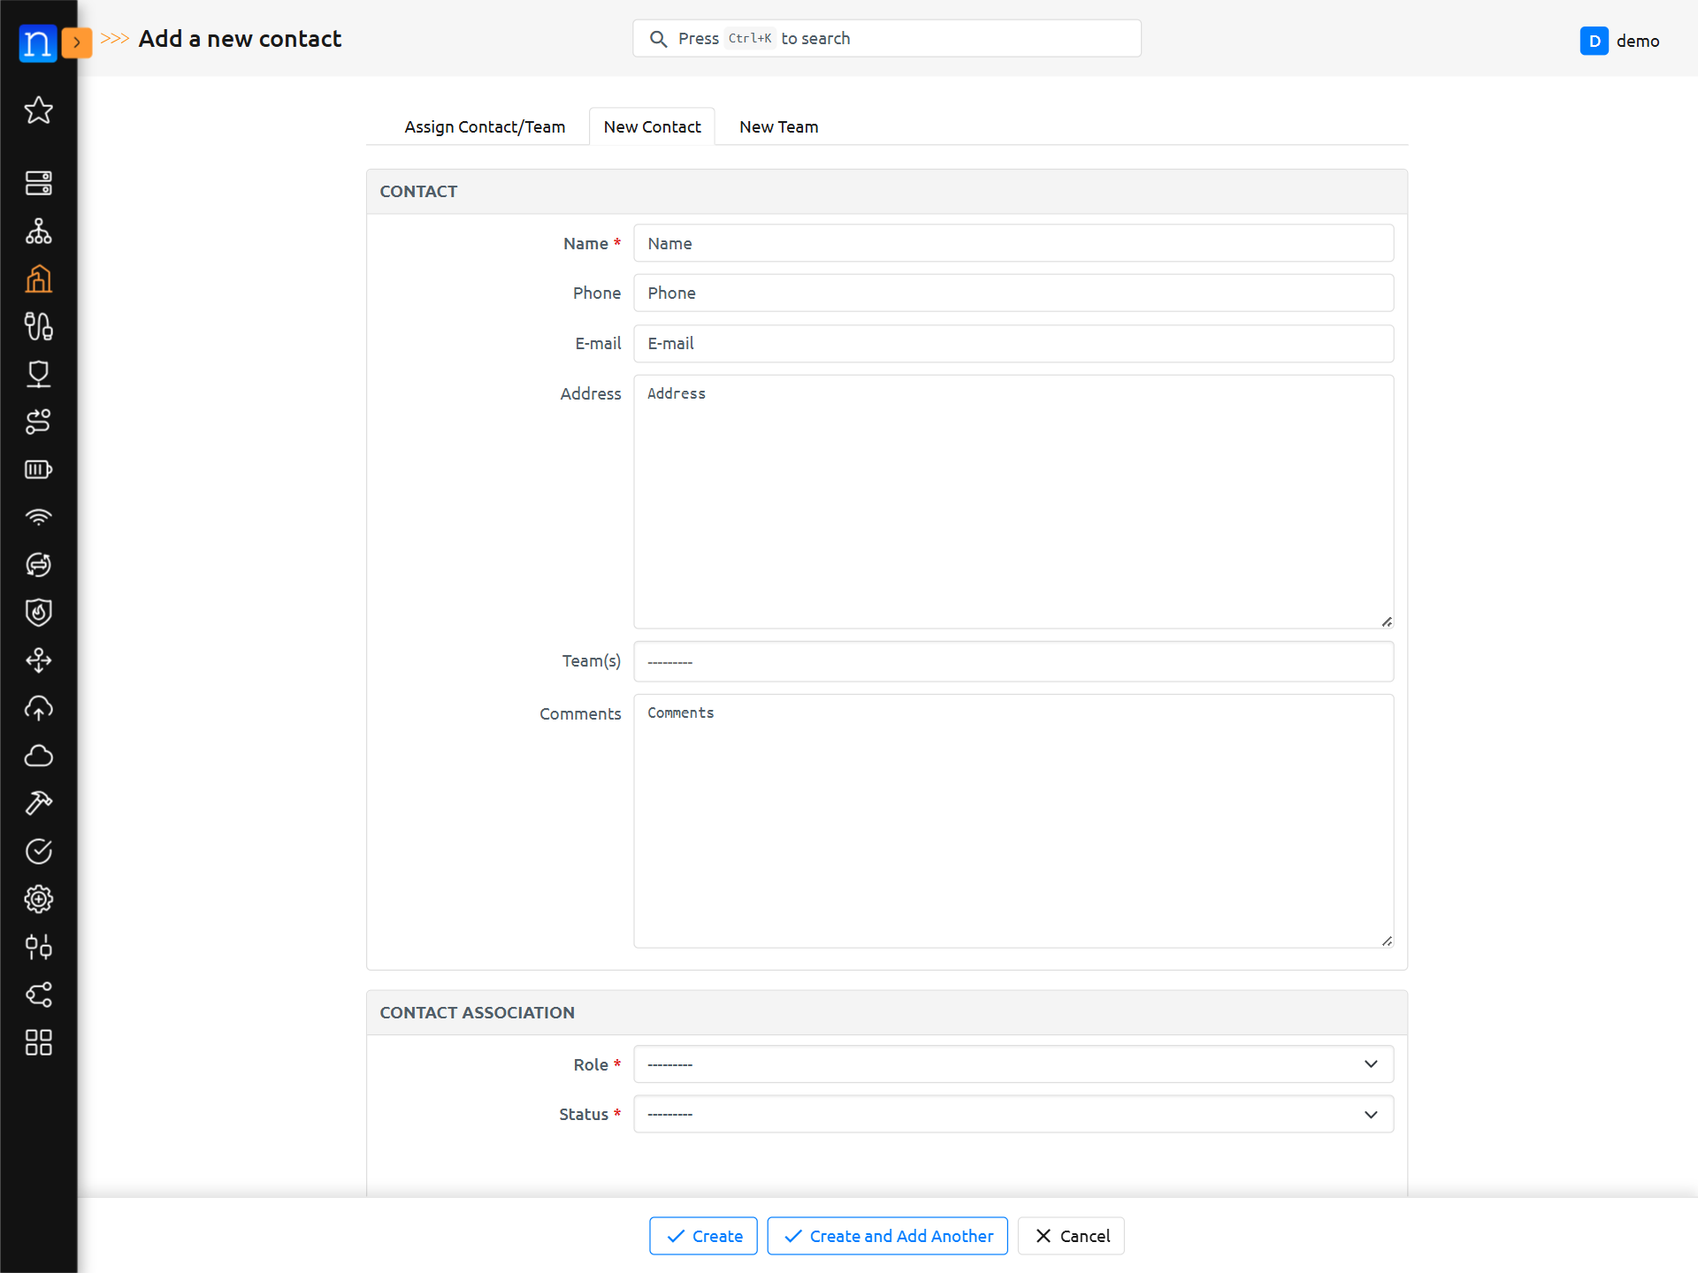Cancel the new contact form
Viewport: 1698px width, 1273px height.
click(1071, 1236)
